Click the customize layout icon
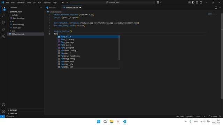Viewport: 223px width, 125px height. point(190,2)
